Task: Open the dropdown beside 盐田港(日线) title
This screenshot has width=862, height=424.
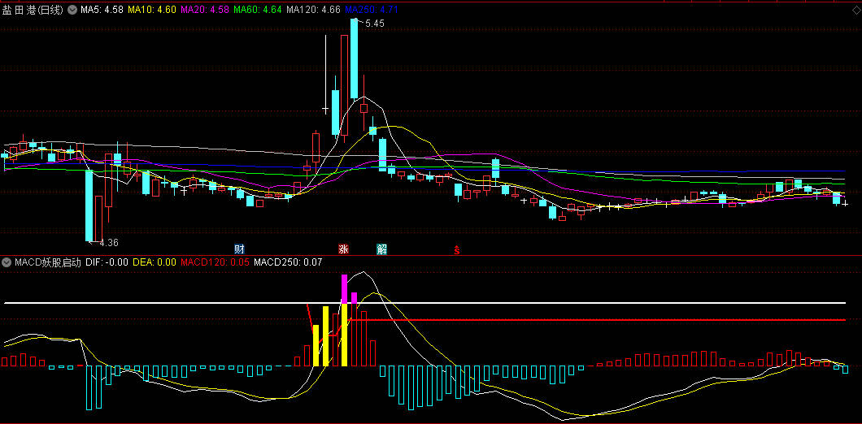Action: click(x=72, y=9)
